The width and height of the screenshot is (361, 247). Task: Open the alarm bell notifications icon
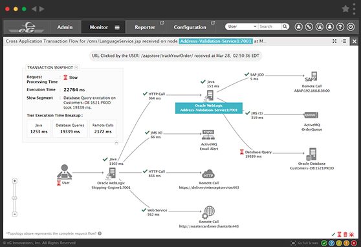(x=330, y=27)
